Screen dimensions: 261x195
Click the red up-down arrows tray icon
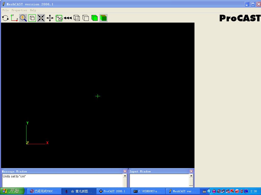click(242, 191)
